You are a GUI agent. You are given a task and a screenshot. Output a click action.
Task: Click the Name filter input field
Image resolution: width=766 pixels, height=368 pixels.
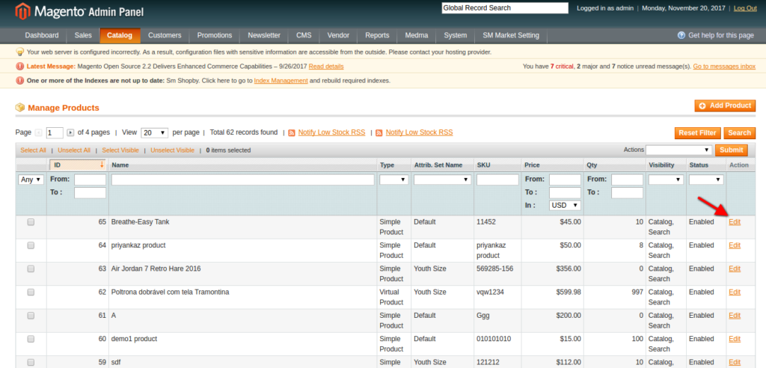point(243,180)
